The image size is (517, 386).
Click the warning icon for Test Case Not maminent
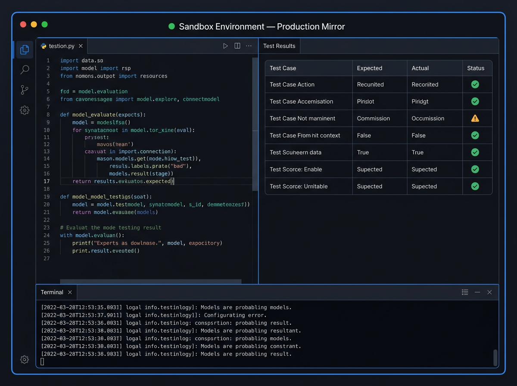475,118
